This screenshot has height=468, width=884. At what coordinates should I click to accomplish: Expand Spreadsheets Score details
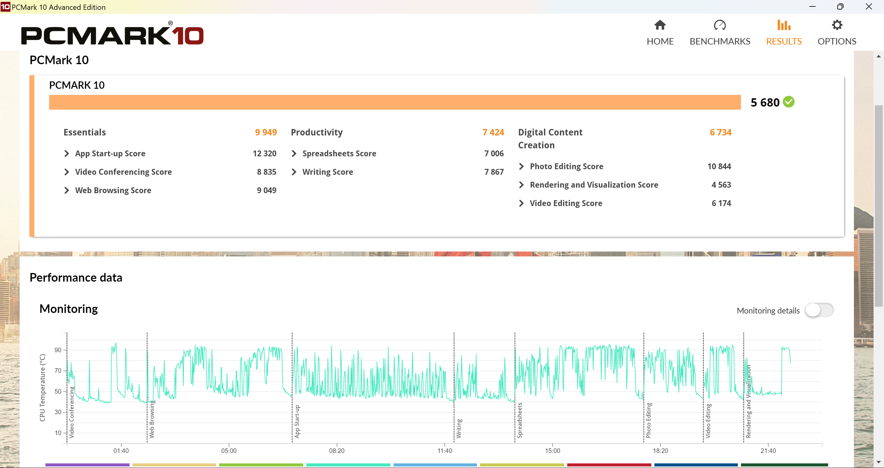click(294, 154)
